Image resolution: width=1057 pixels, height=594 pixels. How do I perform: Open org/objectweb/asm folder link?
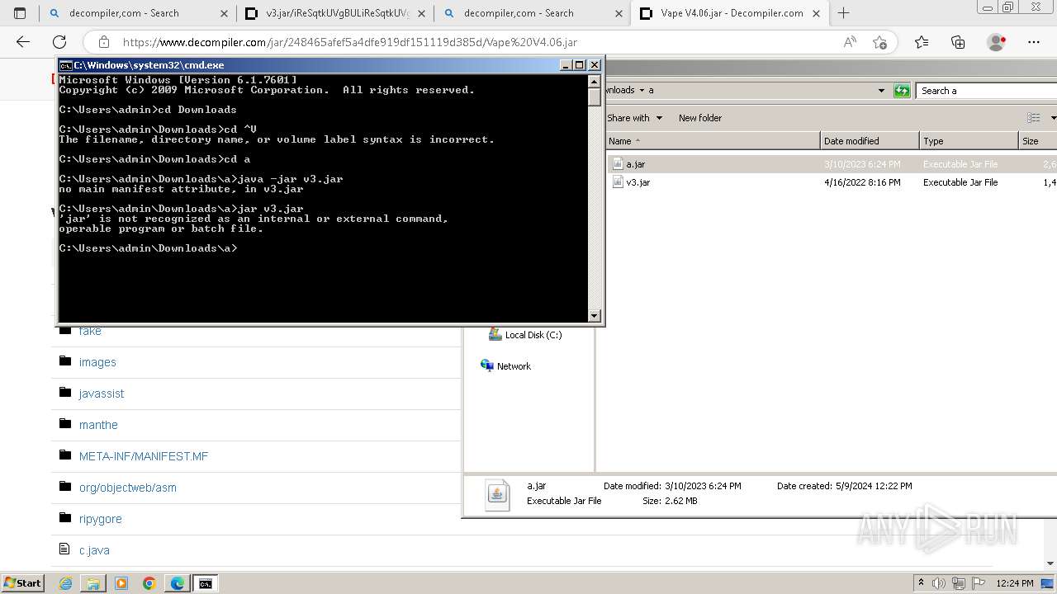128,488
